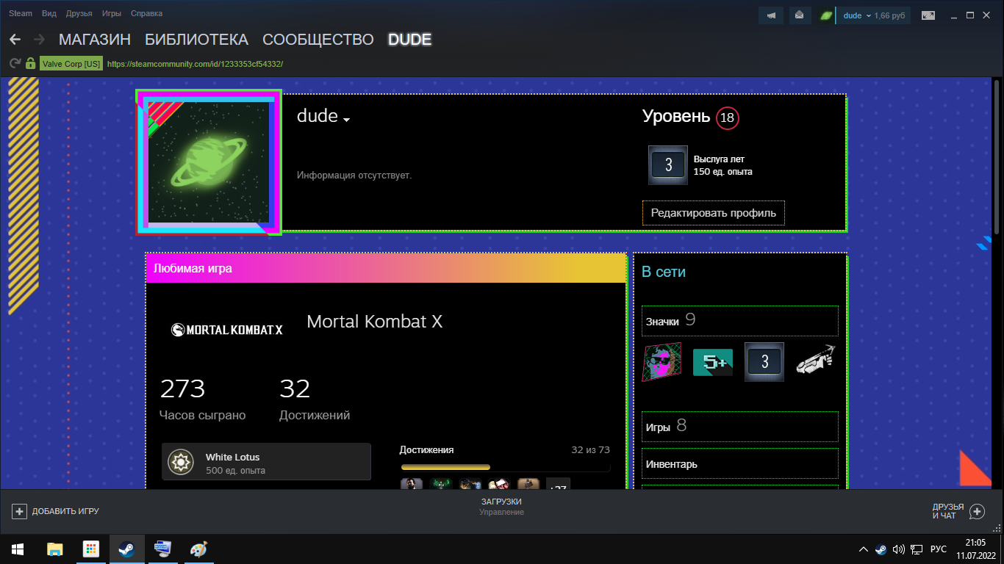Open the Друзья menu
The width and height of the screenshot is (1004, 564).
pyautogui.click(x=79, y=14)
